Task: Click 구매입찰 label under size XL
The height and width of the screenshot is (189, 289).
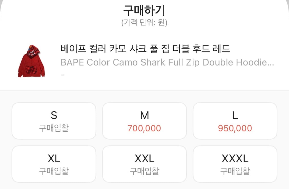Action: [54, 171]
